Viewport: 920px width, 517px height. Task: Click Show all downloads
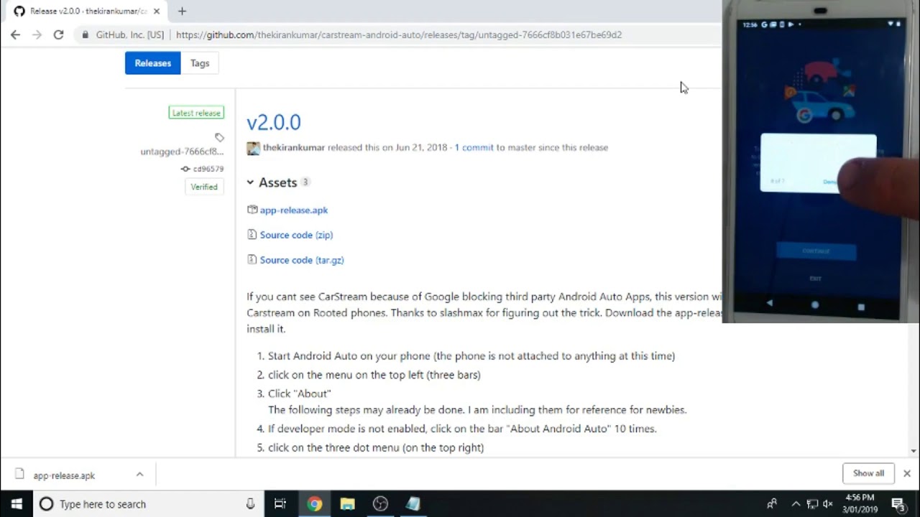click(868, 473)
